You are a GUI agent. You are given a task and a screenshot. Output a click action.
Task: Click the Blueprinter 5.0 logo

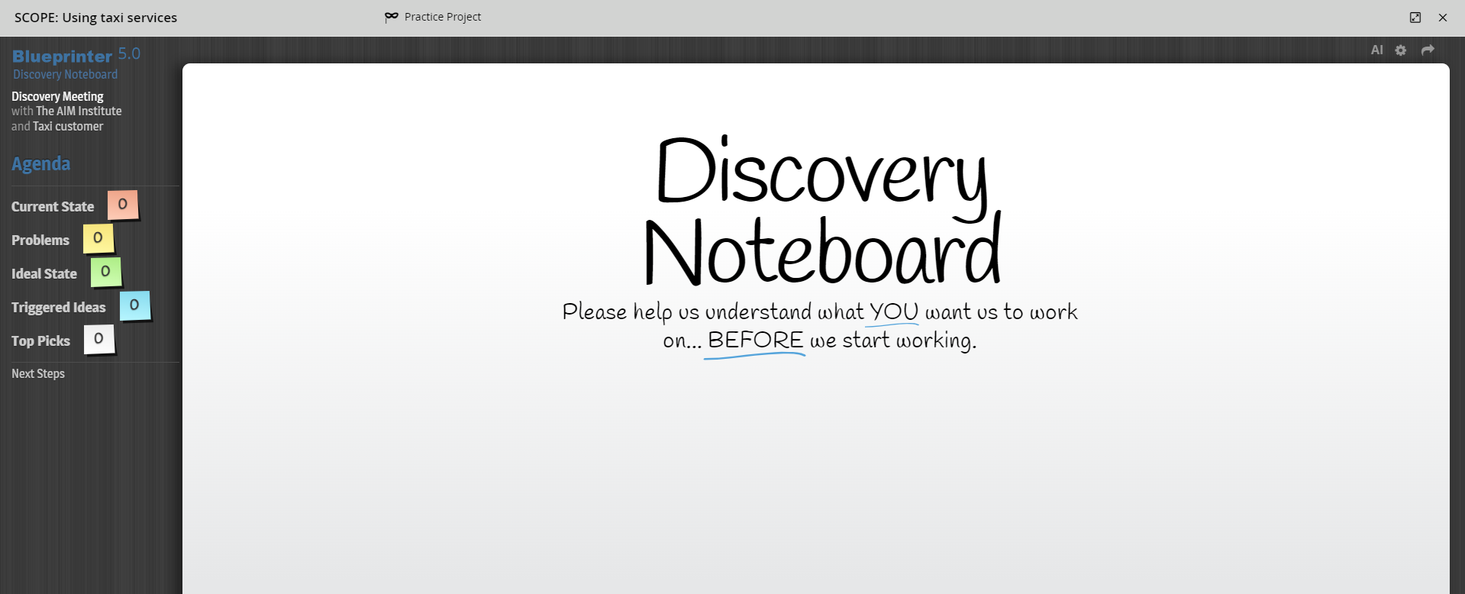pyautogui.click(x=76, y=55)
